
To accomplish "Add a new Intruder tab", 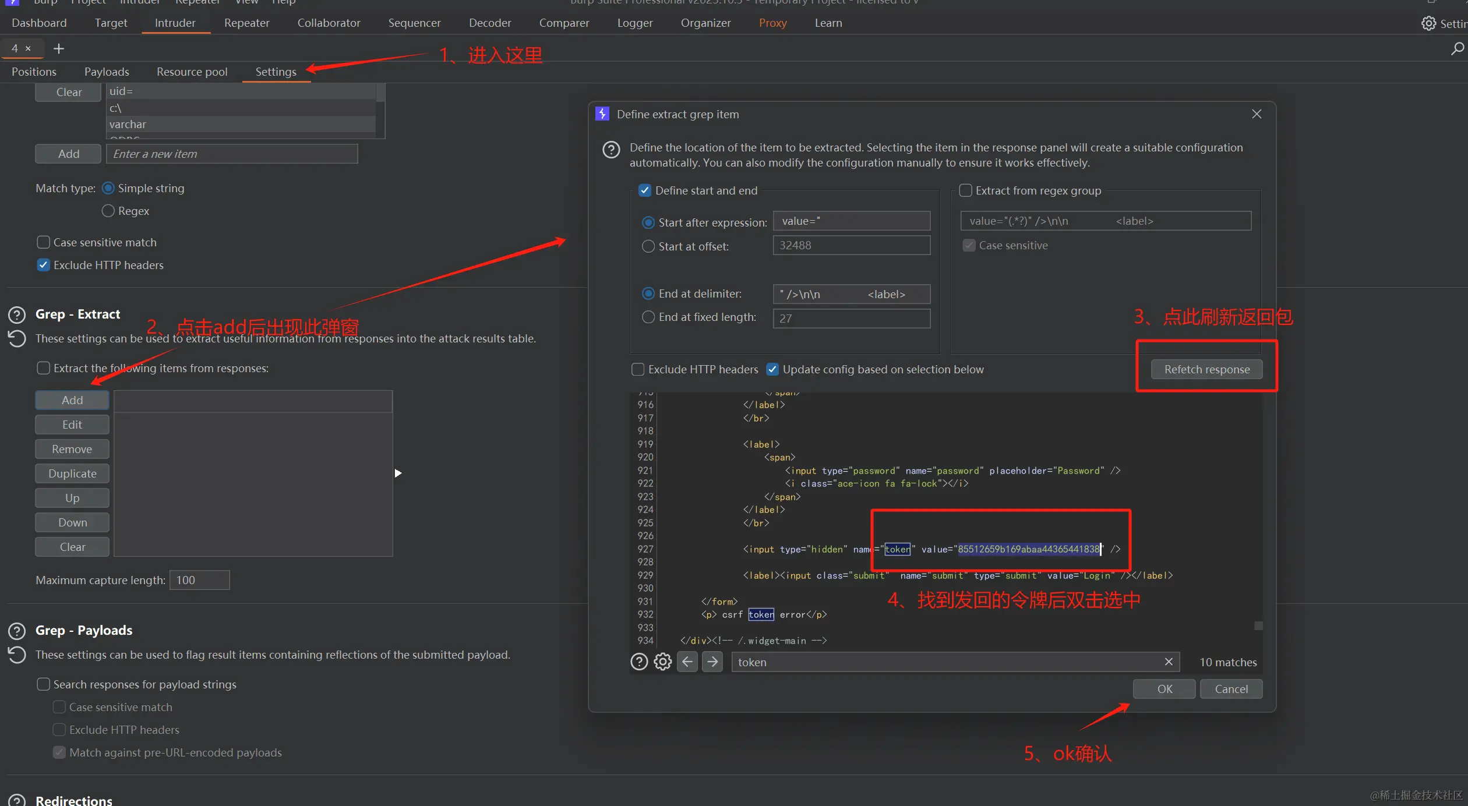I will pos(59,48).
